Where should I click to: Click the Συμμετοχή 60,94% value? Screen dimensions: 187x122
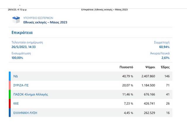tap(164, 47)
